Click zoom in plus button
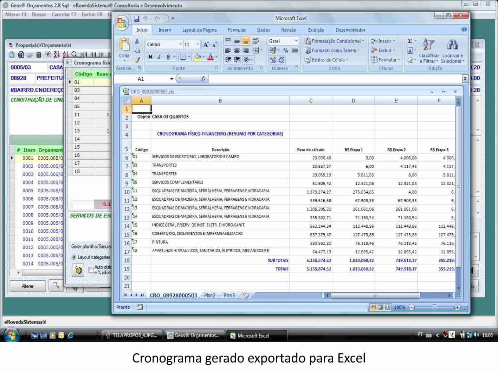 pos(457,307)
